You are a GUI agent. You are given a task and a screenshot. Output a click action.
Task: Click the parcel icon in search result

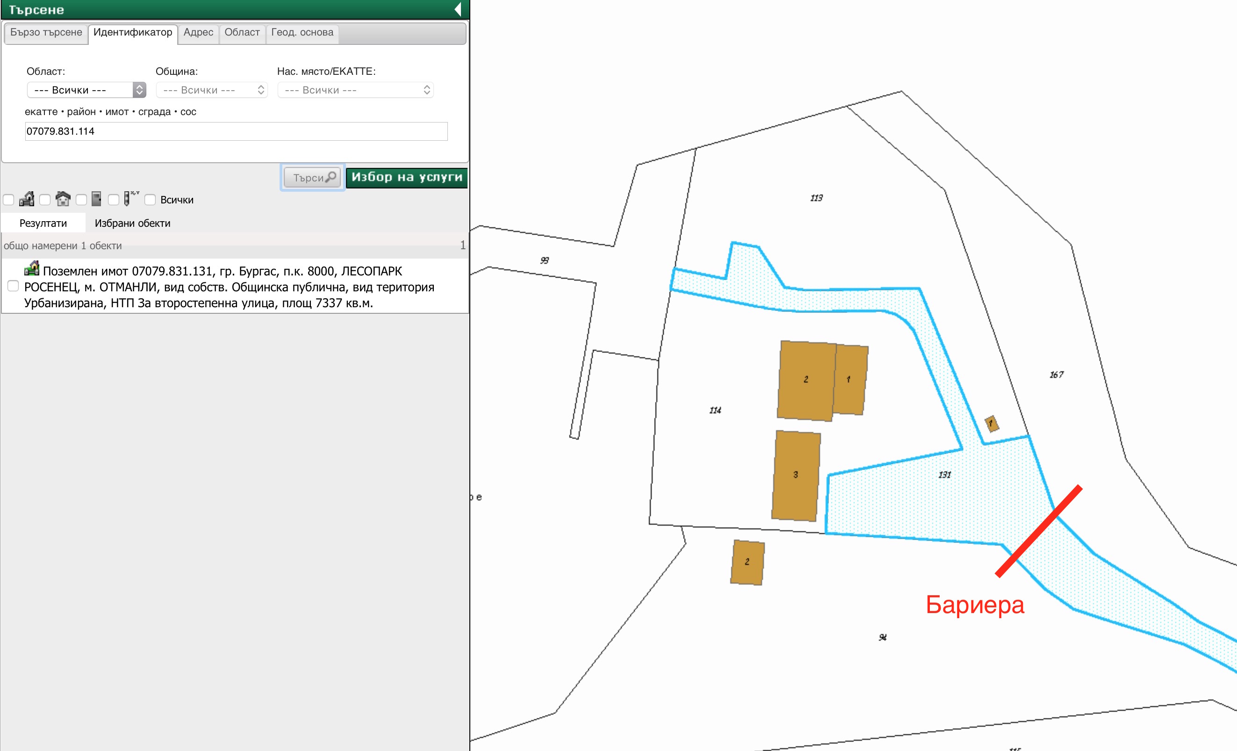pos(32,268)
